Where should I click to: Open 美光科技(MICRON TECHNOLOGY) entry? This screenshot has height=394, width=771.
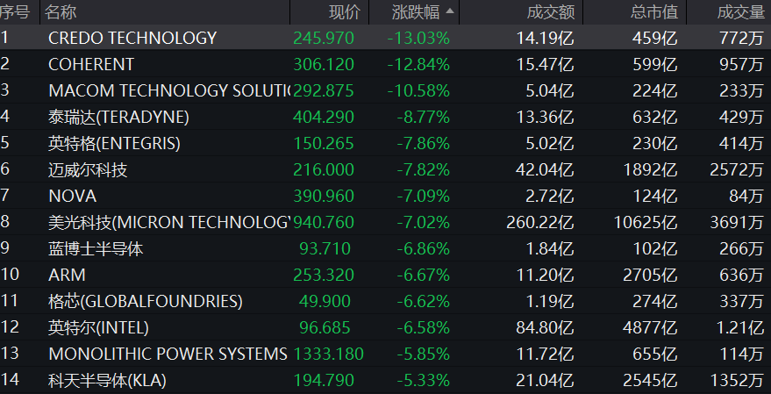(386, 222)
